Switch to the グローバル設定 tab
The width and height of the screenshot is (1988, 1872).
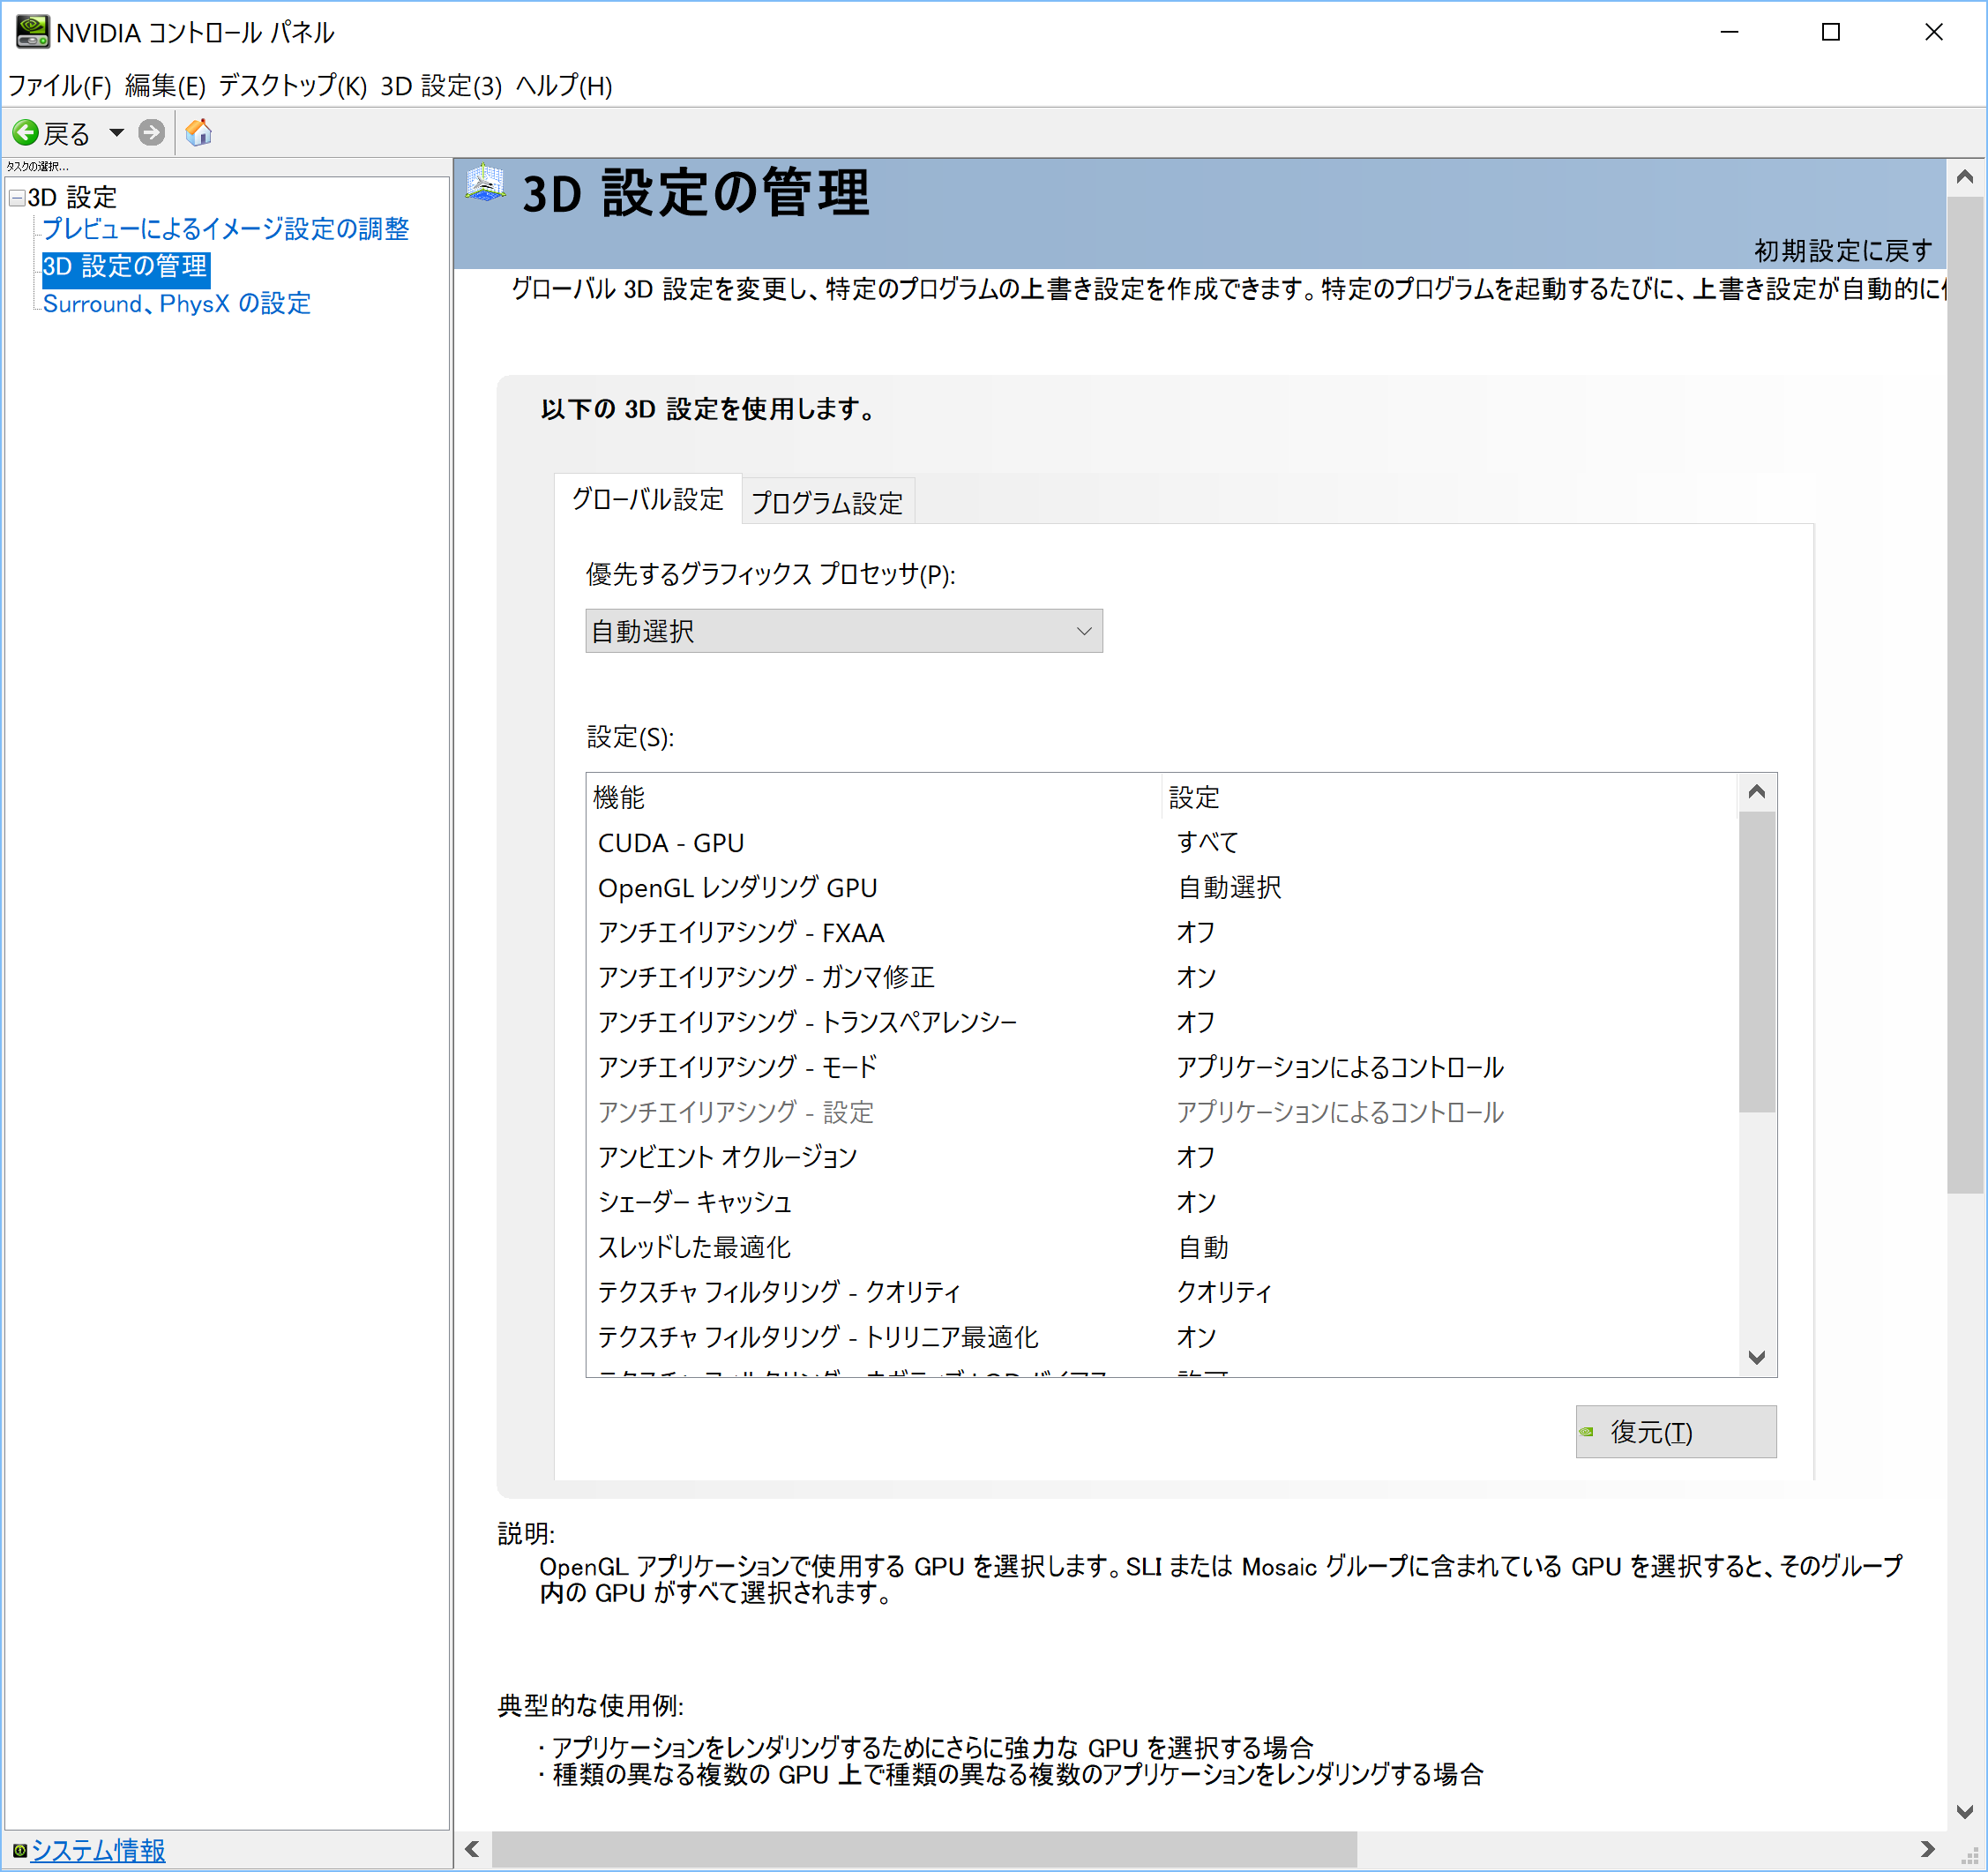647,499
